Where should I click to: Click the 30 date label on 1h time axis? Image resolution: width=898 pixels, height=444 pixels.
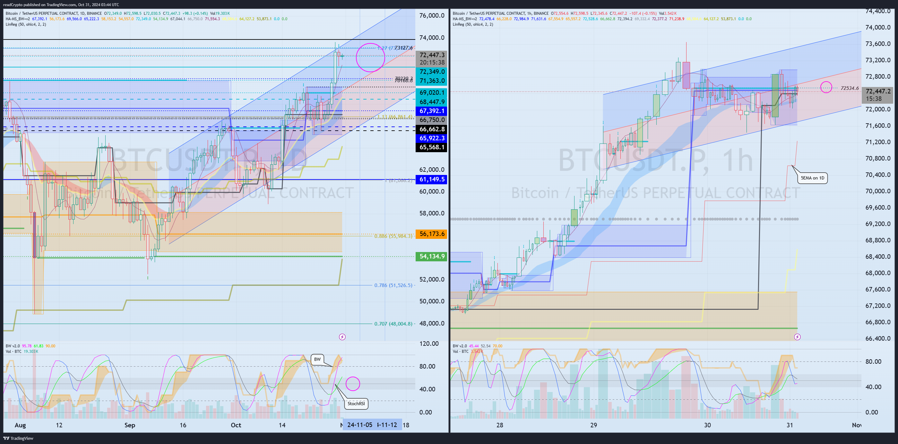click(707, 425)
